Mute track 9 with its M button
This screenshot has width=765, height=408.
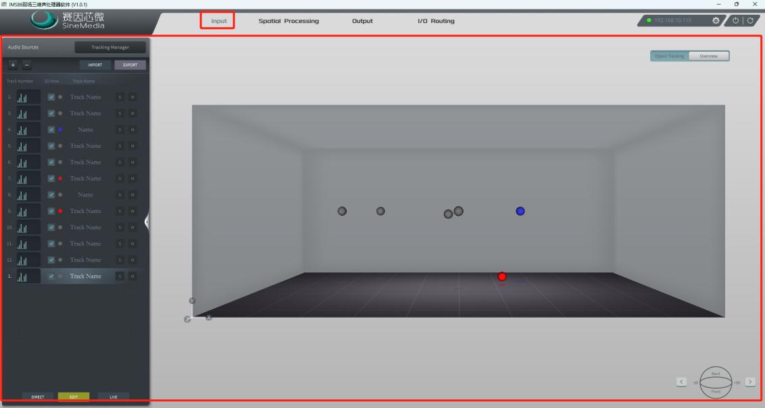(x=132, y=211)
